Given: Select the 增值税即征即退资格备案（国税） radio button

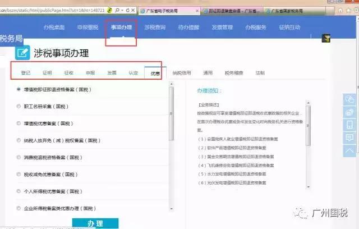Looking at the screenshot, I should [19, 89].
